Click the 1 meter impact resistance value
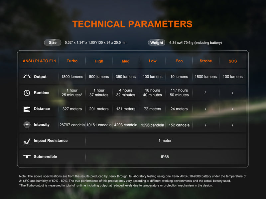Screen dimensions: 266x199 165,141
